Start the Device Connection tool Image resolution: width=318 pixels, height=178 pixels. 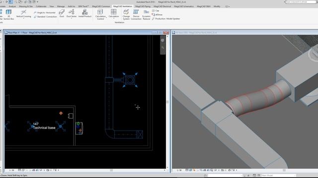pos(136,14)
